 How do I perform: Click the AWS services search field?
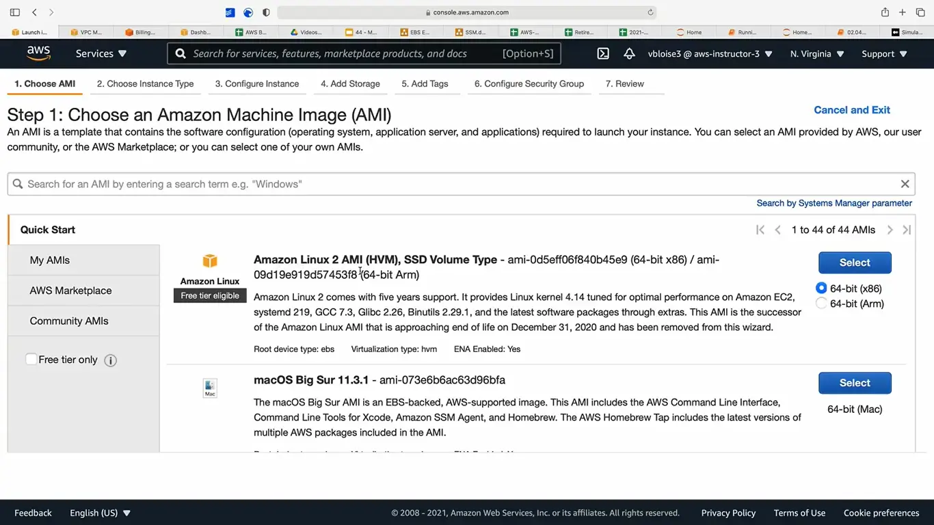[364, 53]
